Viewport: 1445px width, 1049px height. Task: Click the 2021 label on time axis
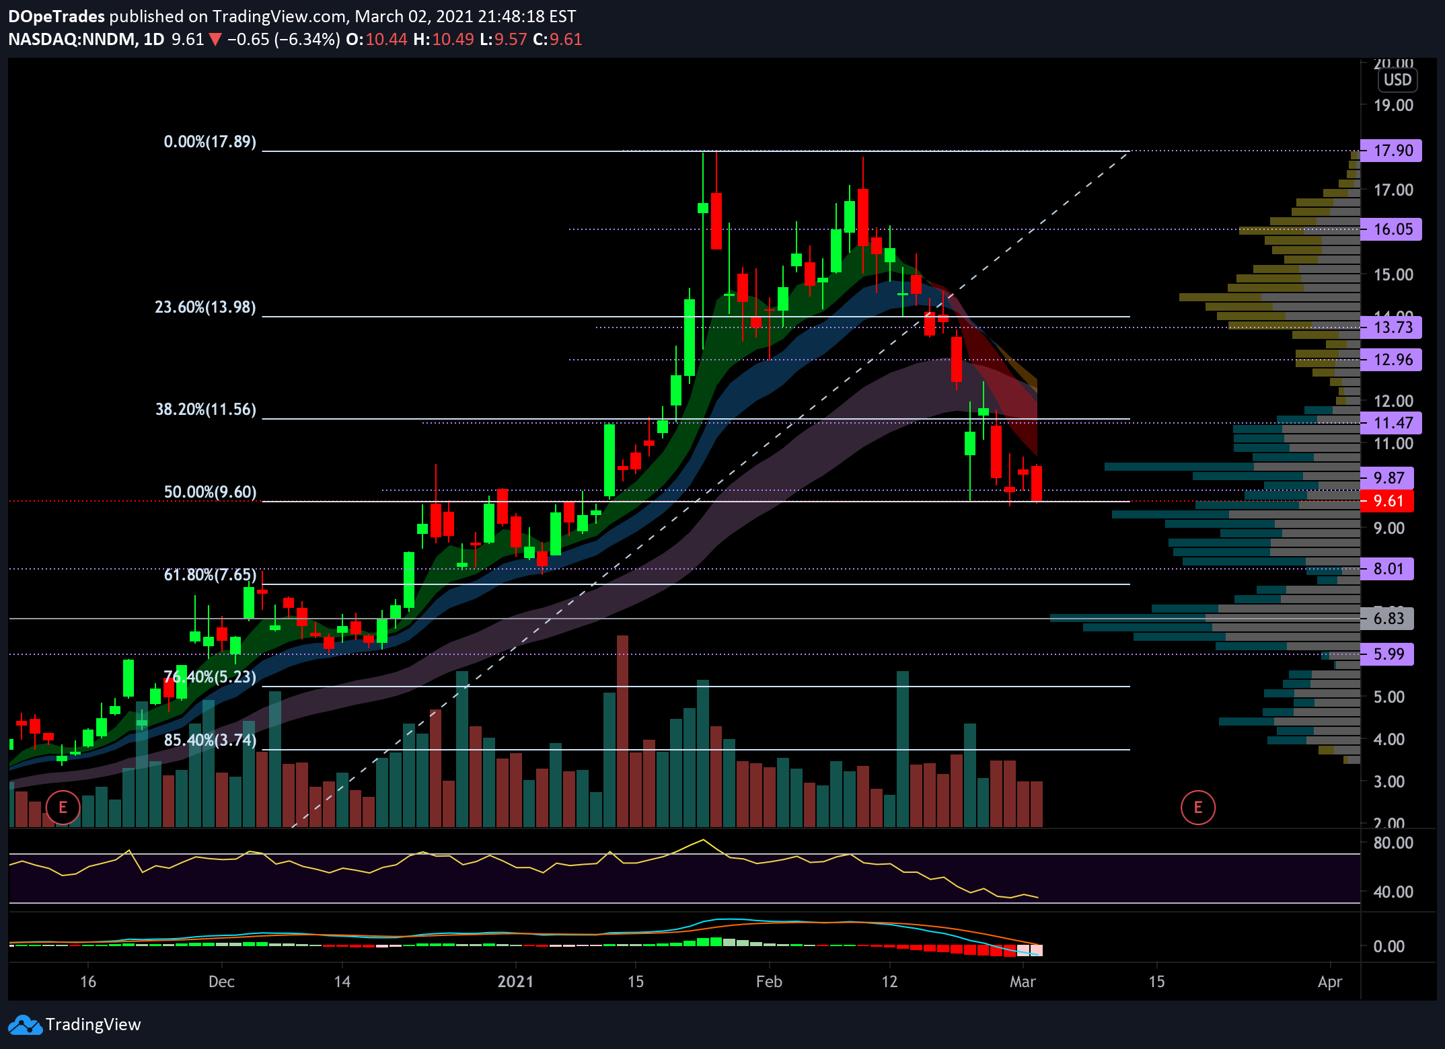515,982
